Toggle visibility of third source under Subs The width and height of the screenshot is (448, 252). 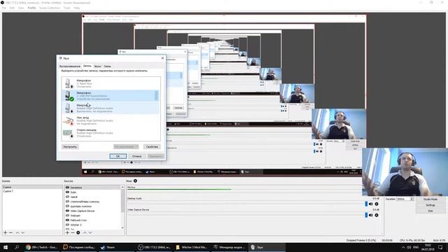pyautogui.click(x=67, y=197)
